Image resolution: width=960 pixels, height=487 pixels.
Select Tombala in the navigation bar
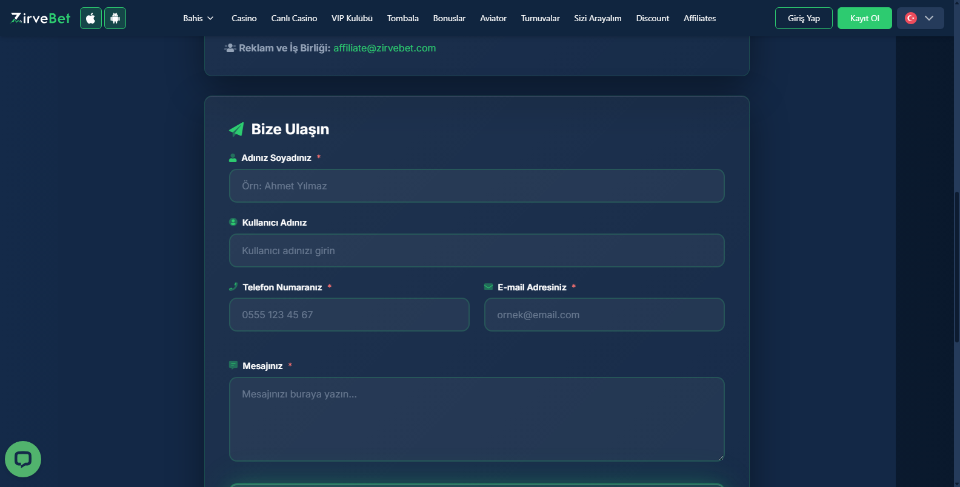point(403,18)
